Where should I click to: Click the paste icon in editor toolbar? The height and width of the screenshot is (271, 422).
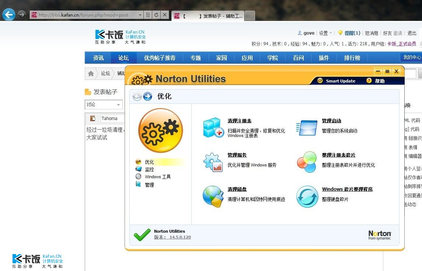(x=93, y=118)
